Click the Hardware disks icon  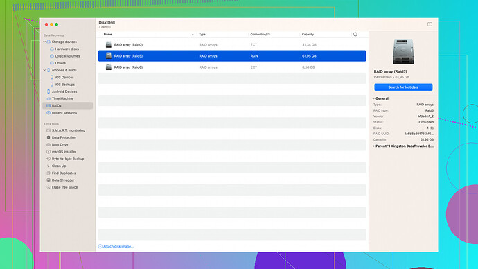tap(52, 49)
